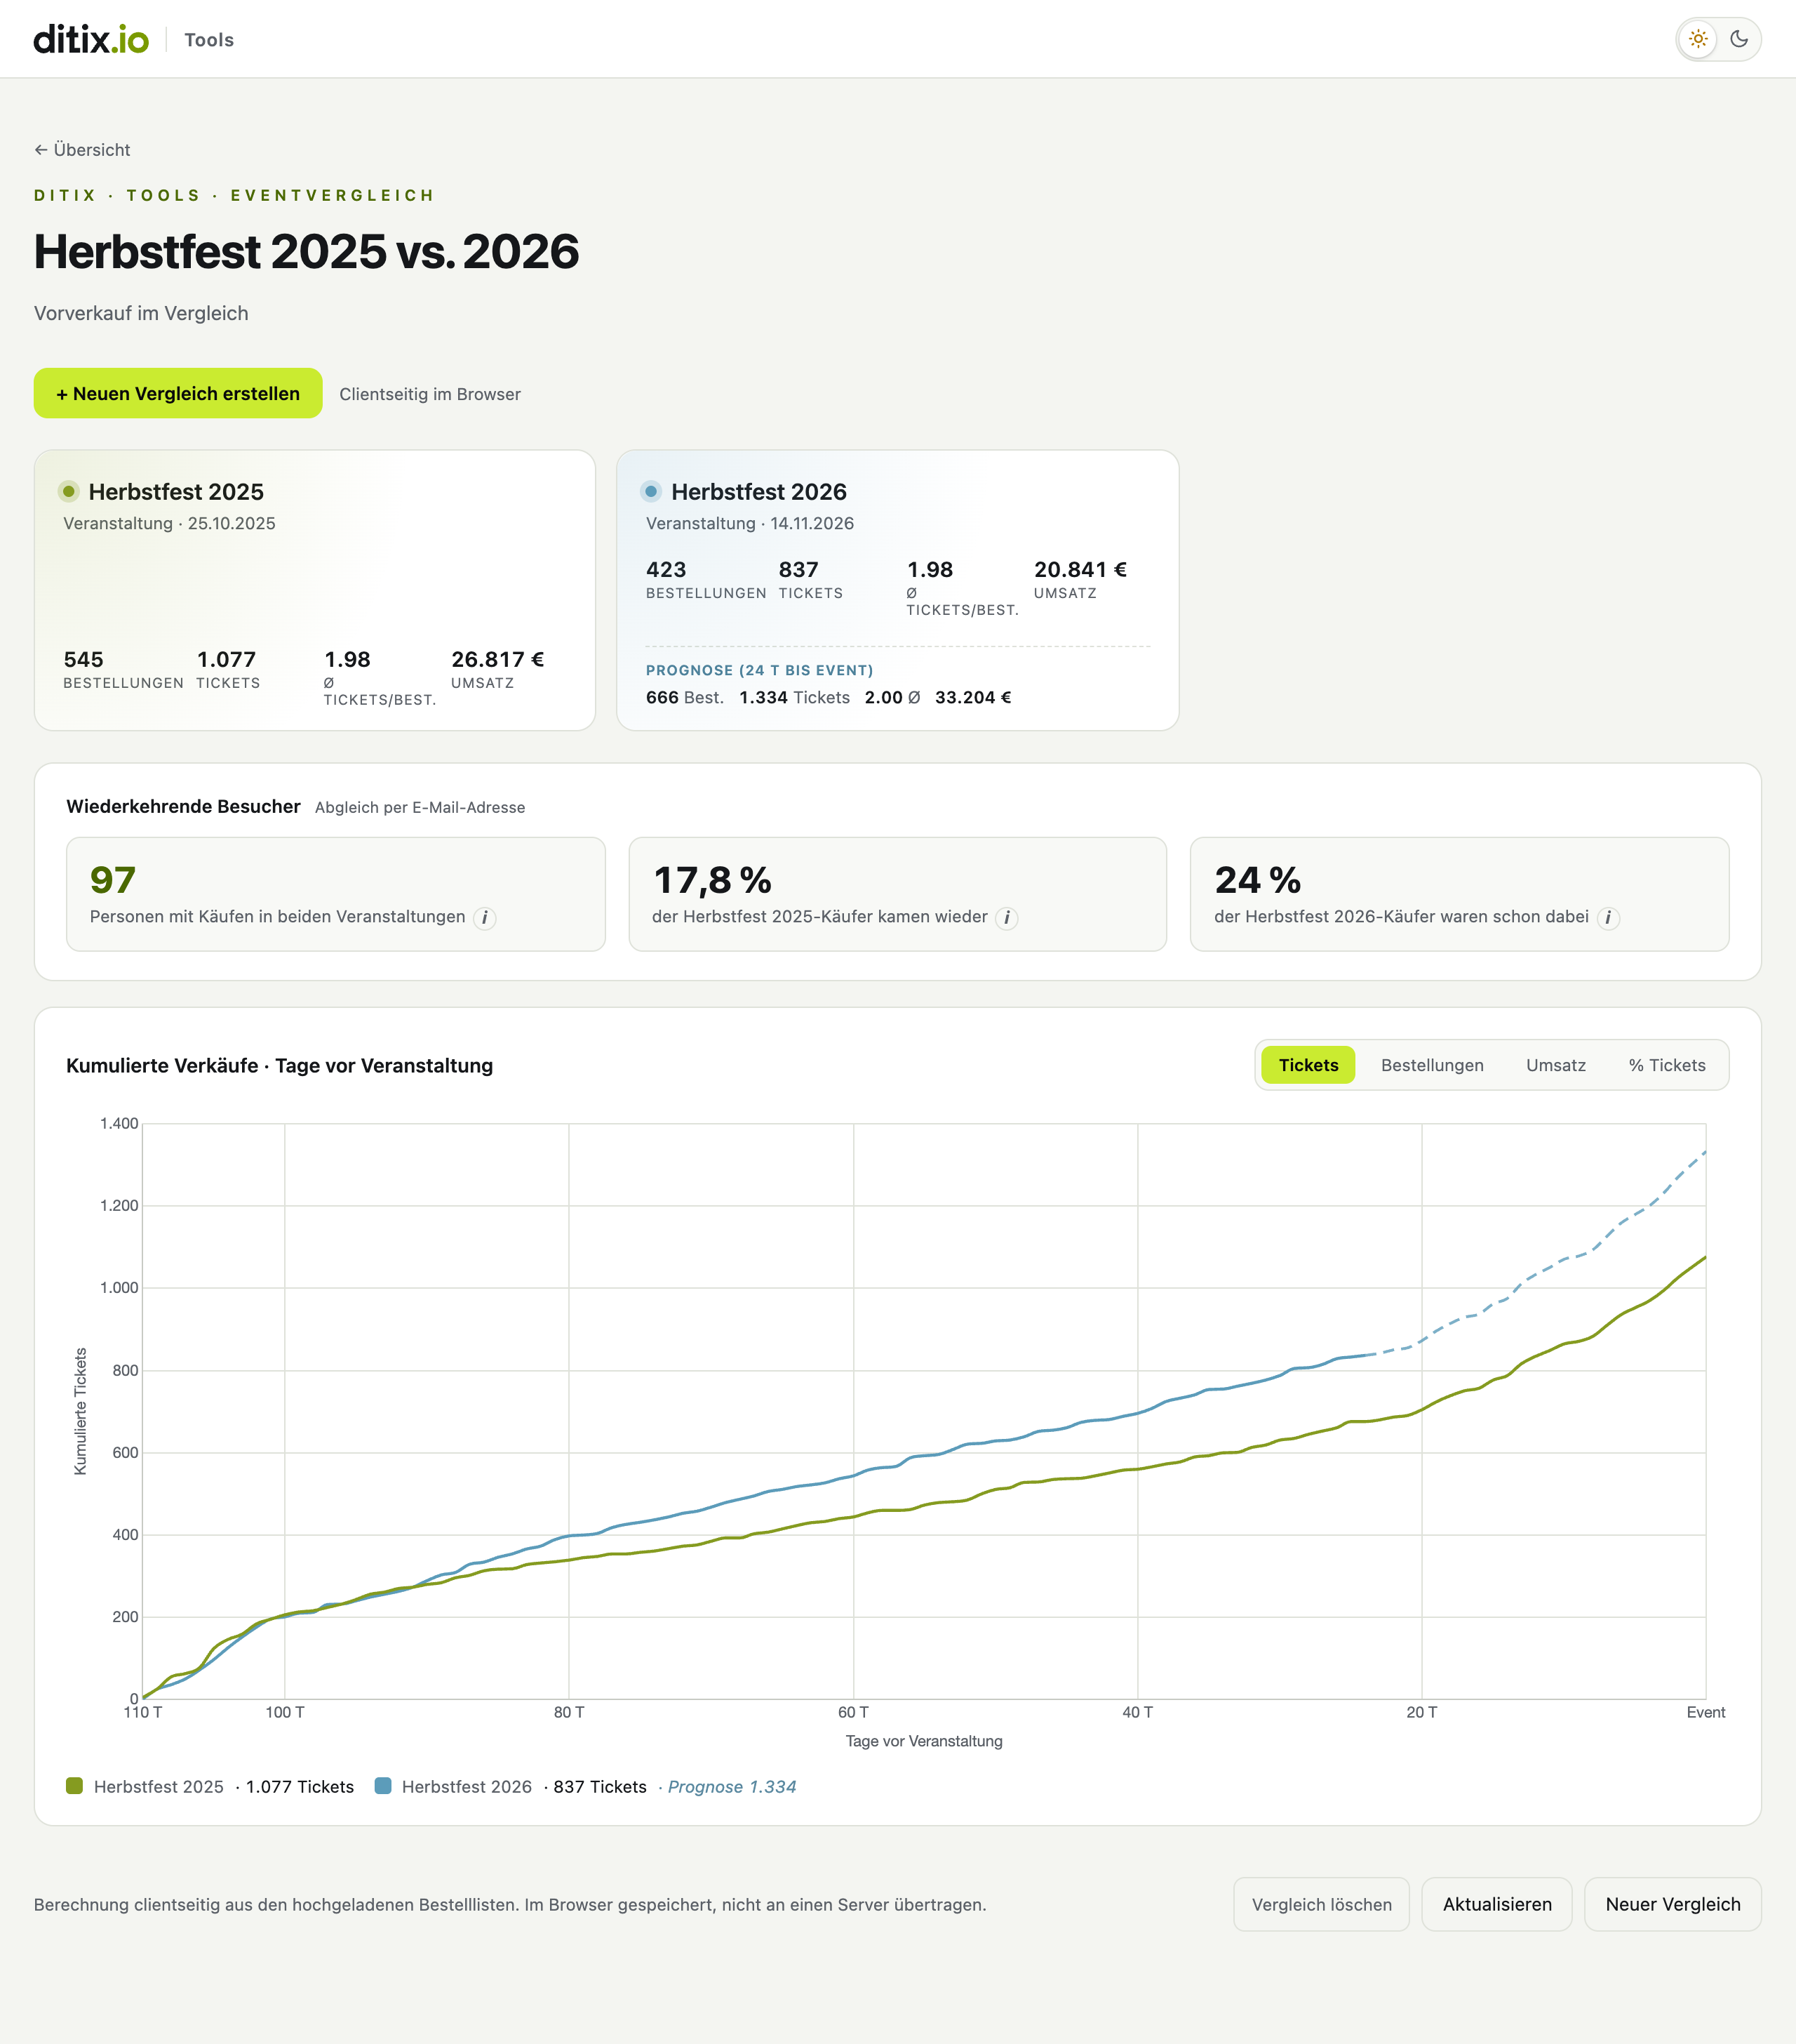Viewport: 1796px width, 2044px height.
Task: Switch chart to % Tickets
Action: pos(1666,1065)
